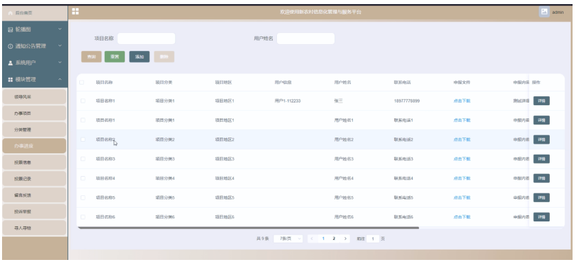Check the row checkbox for 项目名称6

(83, 217)
